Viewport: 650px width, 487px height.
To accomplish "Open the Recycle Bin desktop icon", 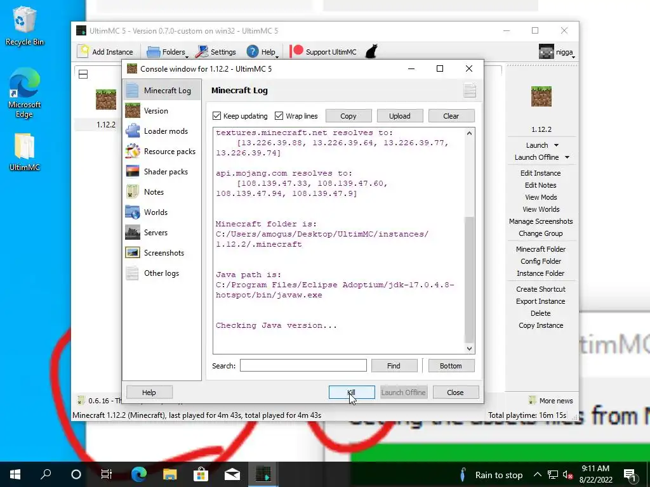I will coord(24,25).
